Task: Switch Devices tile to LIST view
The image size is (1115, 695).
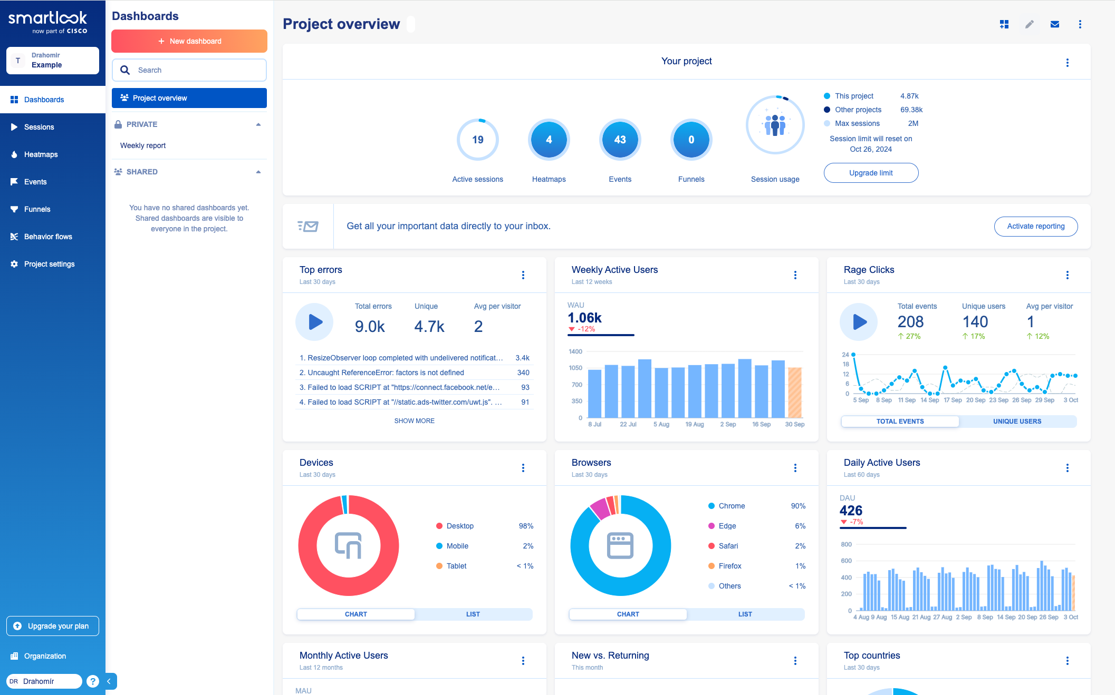Action: pyautogui.click(x=473, y=614)
